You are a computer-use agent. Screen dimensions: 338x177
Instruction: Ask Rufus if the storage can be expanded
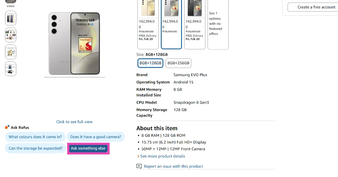click(x=35, y=148)
